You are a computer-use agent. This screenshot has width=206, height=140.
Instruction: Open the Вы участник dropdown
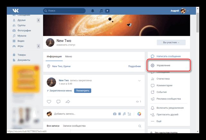click(171, 42)
